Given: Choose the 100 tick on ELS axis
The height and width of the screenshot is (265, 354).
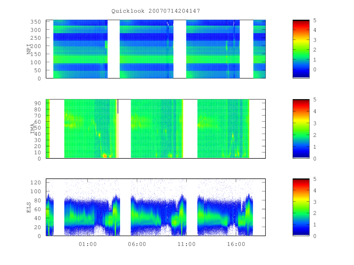Looking at the screenshot, I should [x=35, y=191].
